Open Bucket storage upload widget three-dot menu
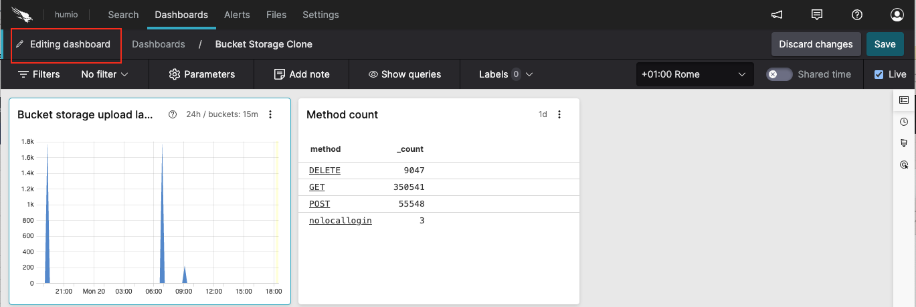916x307 pixels. tap(270, 114)
